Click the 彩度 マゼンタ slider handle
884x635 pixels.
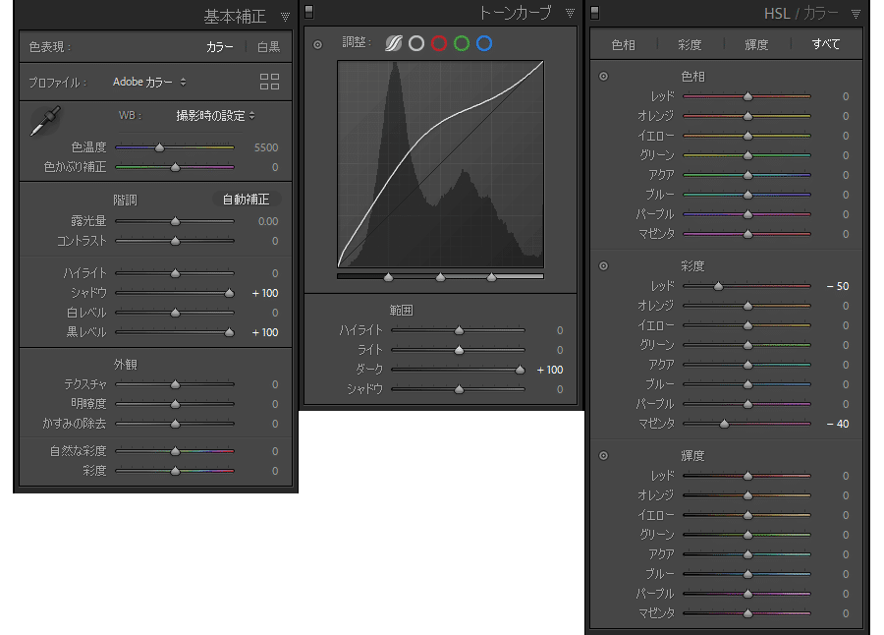[725, 424]
